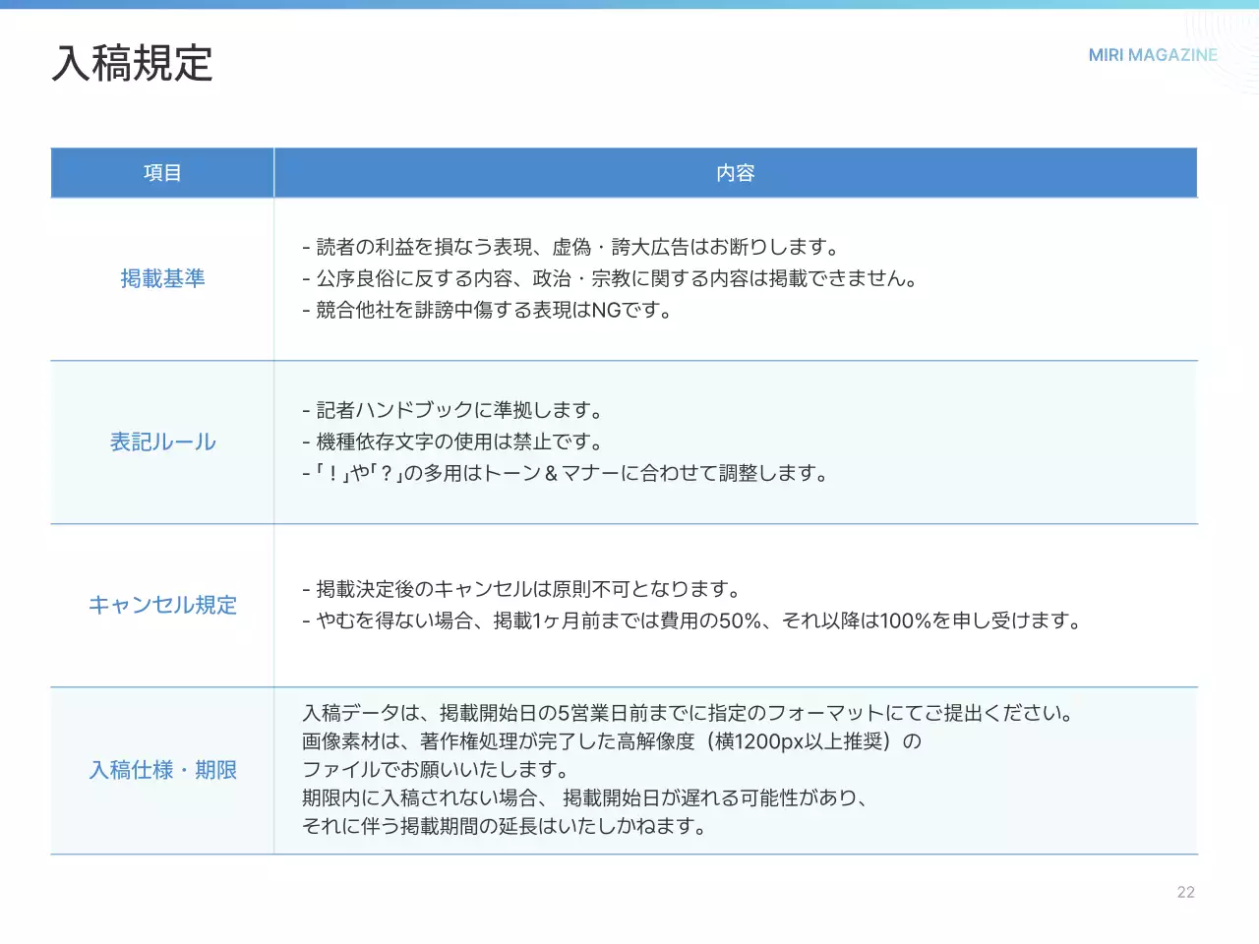Select the 公序良俗 content line
The height and width of the screenshot is (944, 1259).
click(611, 278)
